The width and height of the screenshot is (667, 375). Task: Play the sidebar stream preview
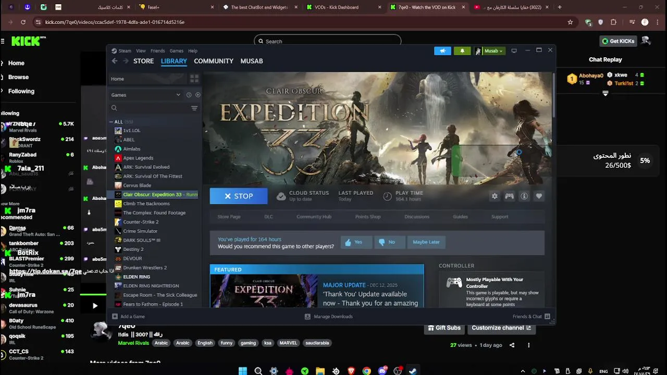[95, 306]
